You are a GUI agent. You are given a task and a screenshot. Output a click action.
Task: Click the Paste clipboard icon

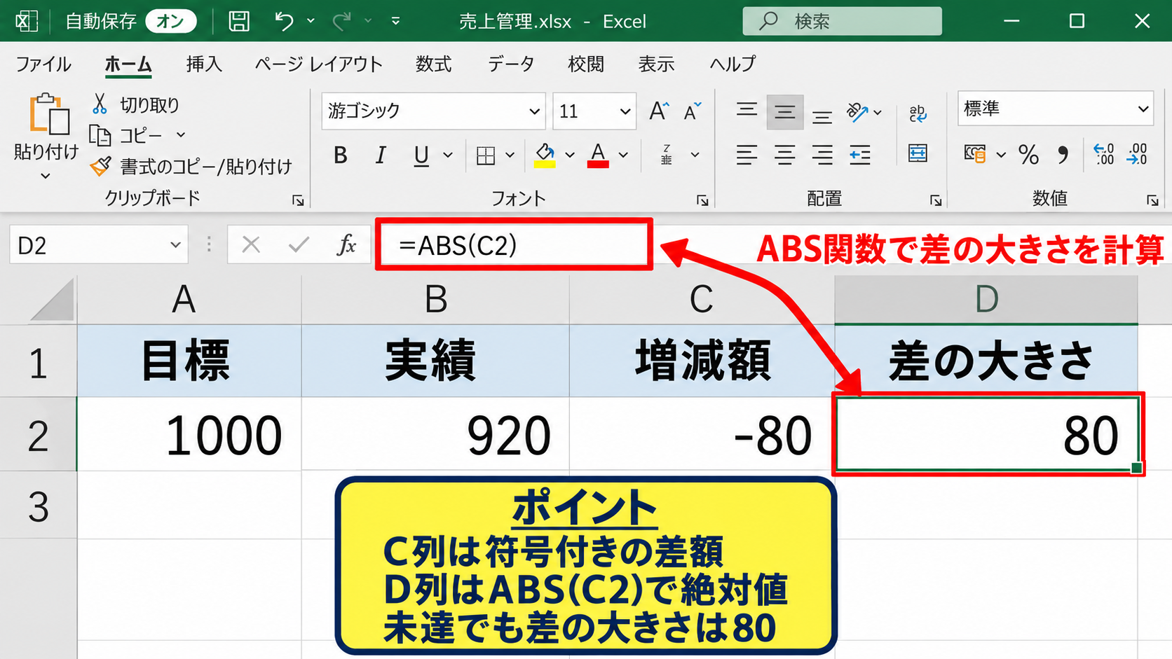click(x=48, y=114)
